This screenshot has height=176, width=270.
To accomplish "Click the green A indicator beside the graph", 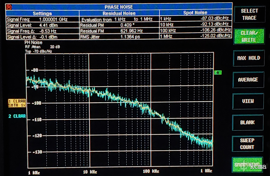I will (218, 72).
